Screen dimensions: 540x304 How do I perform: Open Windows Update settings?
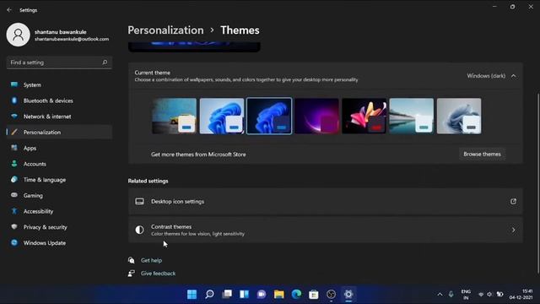(x=59, y=243)
